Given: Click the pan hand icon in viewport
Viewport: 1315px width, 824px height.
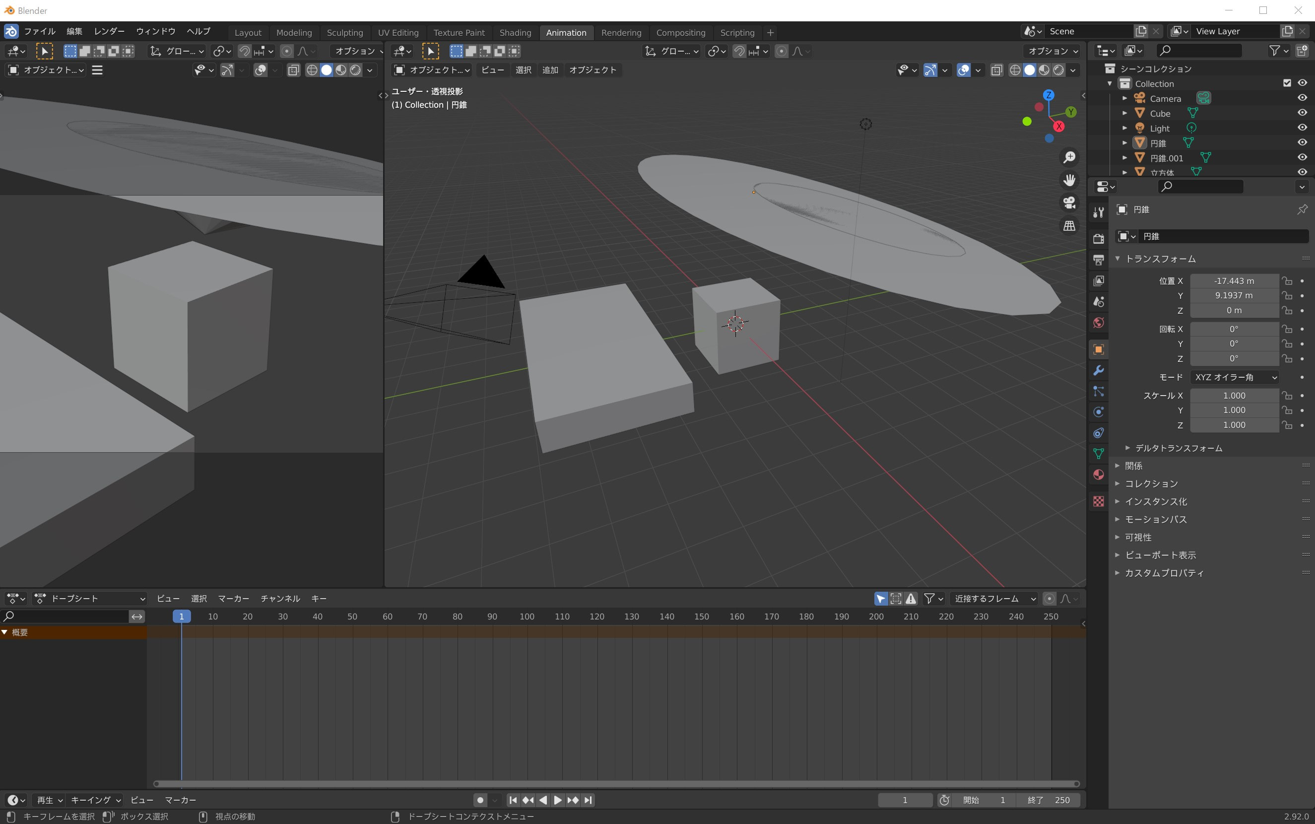Looking at the screenshot, I should (x=1069, y=180).
